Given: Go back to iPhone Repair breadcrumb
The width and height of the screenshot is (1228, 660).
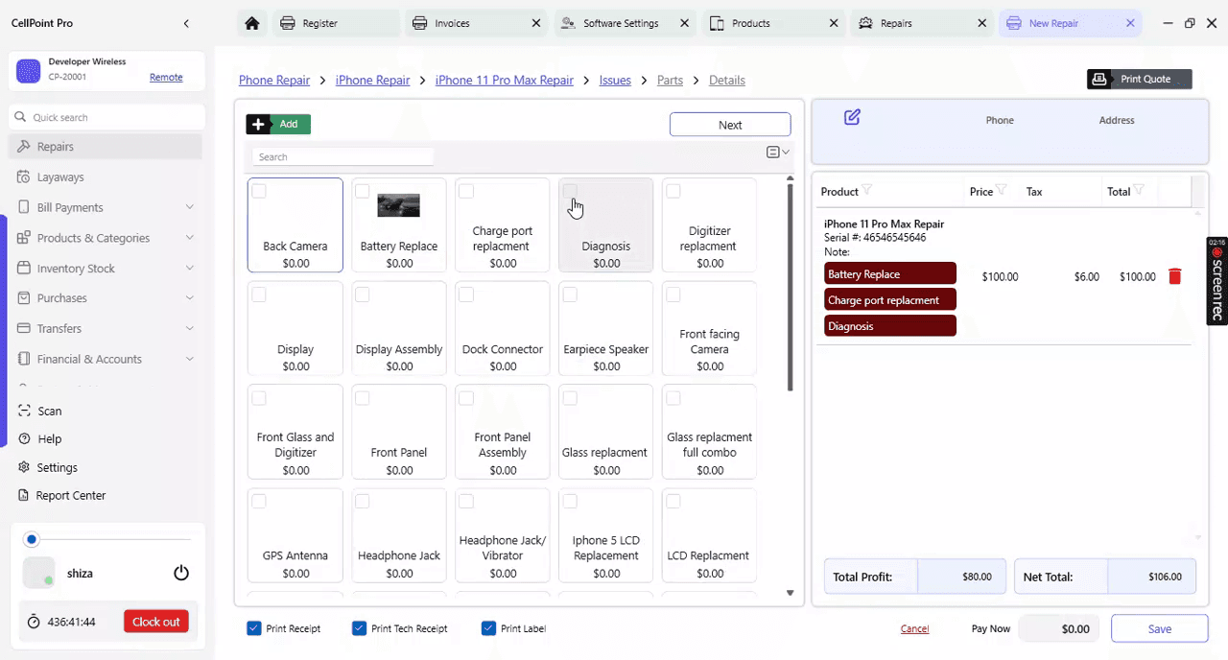Looking at the screenshot, I should pos(372,80).
